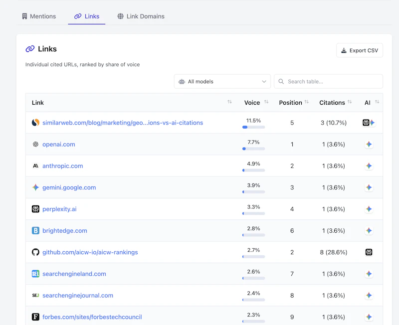Sort table by Voice column arrows
Screen dimensions: 399x325
click(x=266, y=102)
